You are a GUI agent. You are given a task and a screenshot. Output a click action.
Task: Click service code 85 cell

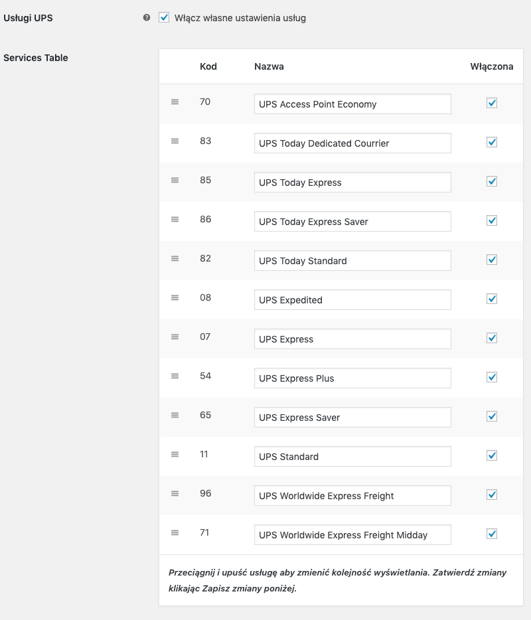tap(205, 180)
